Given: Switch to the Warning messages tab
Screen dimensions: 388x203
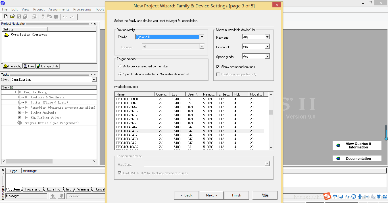Looking at the screenshot, I should (x=83, y=189).
